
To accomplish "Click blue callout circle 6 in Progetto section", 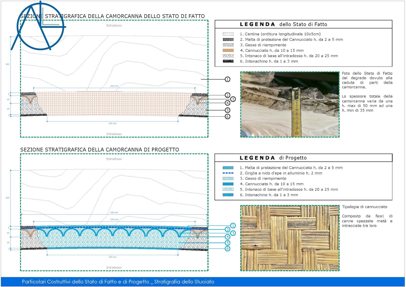I will [x=227, y=249].
